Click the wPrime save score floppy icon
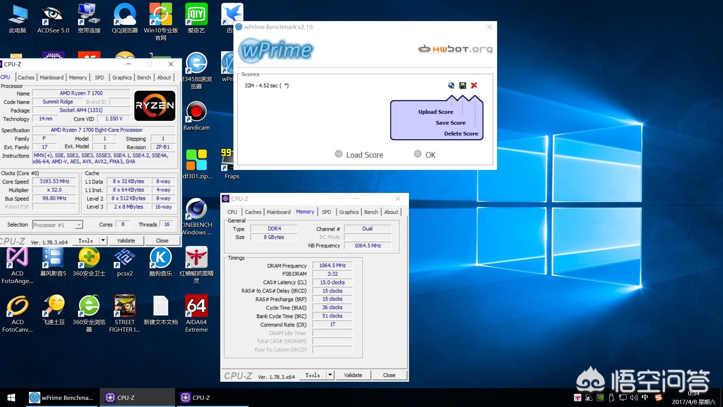723x407 pixels. point(462,86)
